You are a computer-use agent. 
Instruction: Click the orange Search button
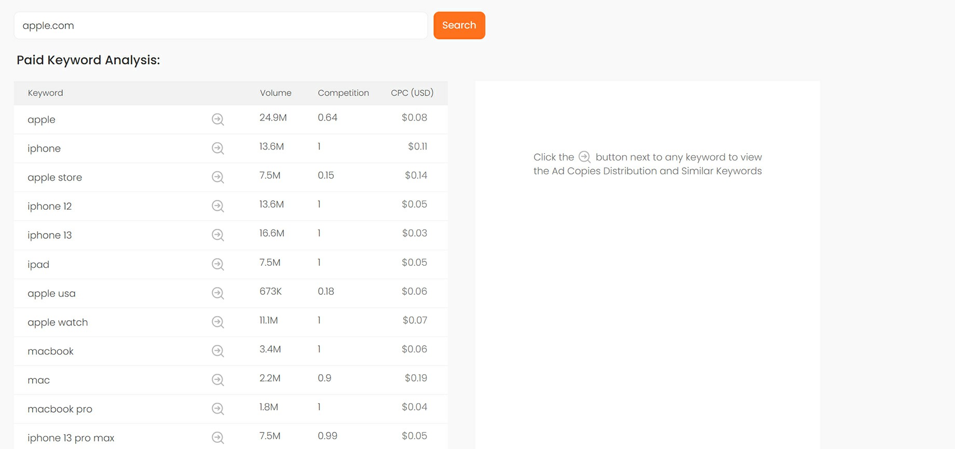click(x=459, y=25)
